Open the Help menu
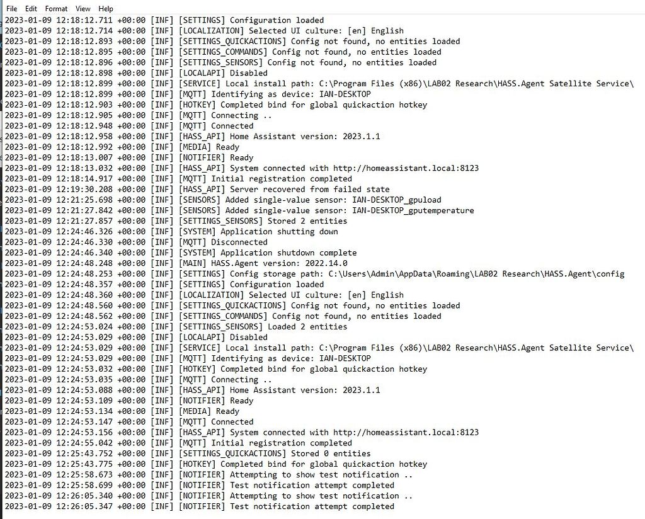This screenshot has width=645, height=519. pyautogui.click(x=105, y=8)
